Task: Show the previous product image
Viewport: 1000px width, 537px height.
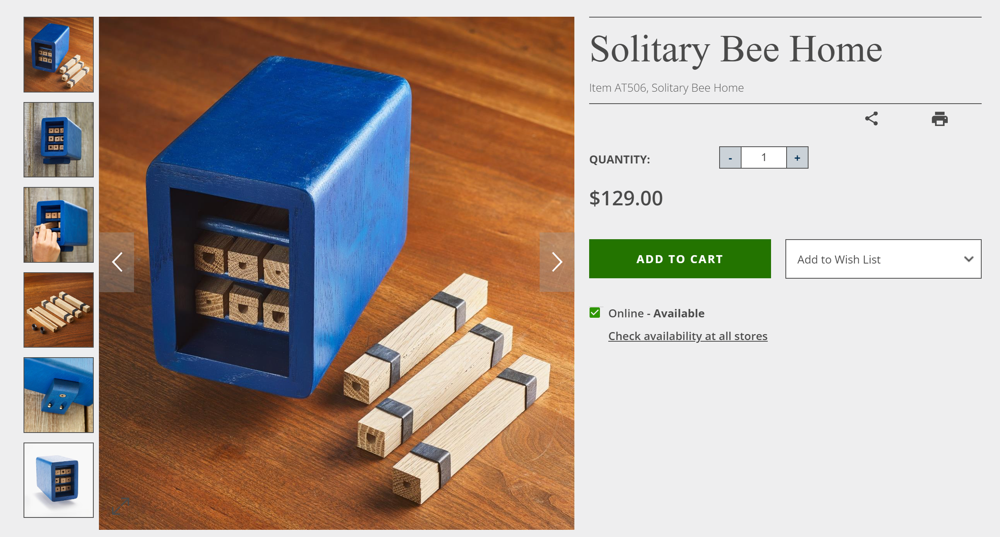Action: tap(117, 262)
